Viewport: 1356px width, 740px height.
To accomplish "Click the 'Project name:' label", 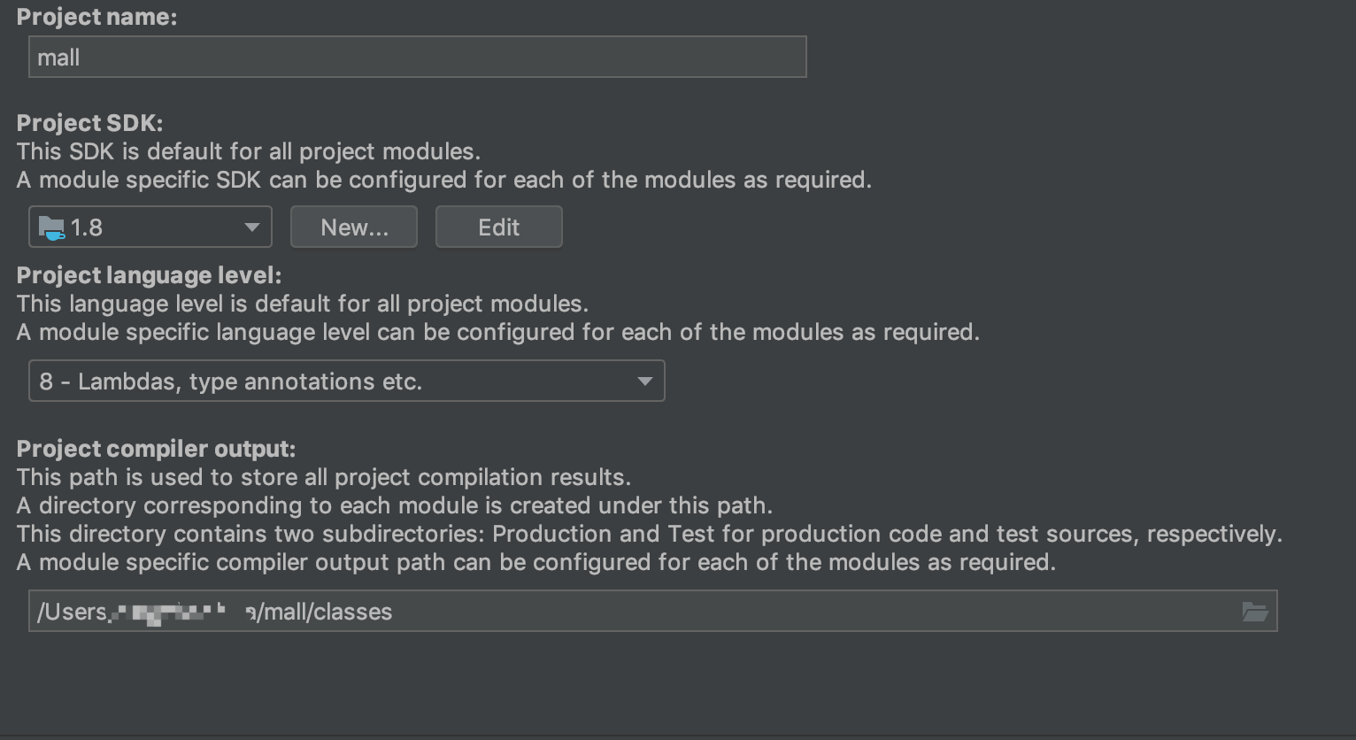I will 96,18.
